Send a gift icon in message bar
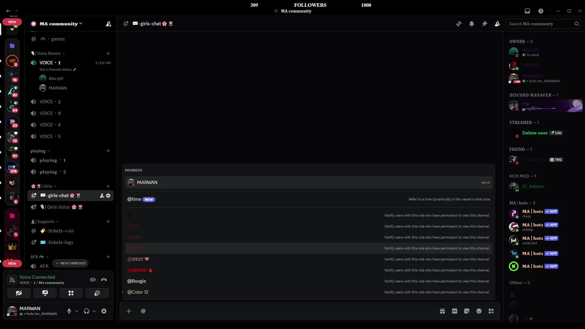The height and width of the screenshot is (329, 585). click(442, 311)
